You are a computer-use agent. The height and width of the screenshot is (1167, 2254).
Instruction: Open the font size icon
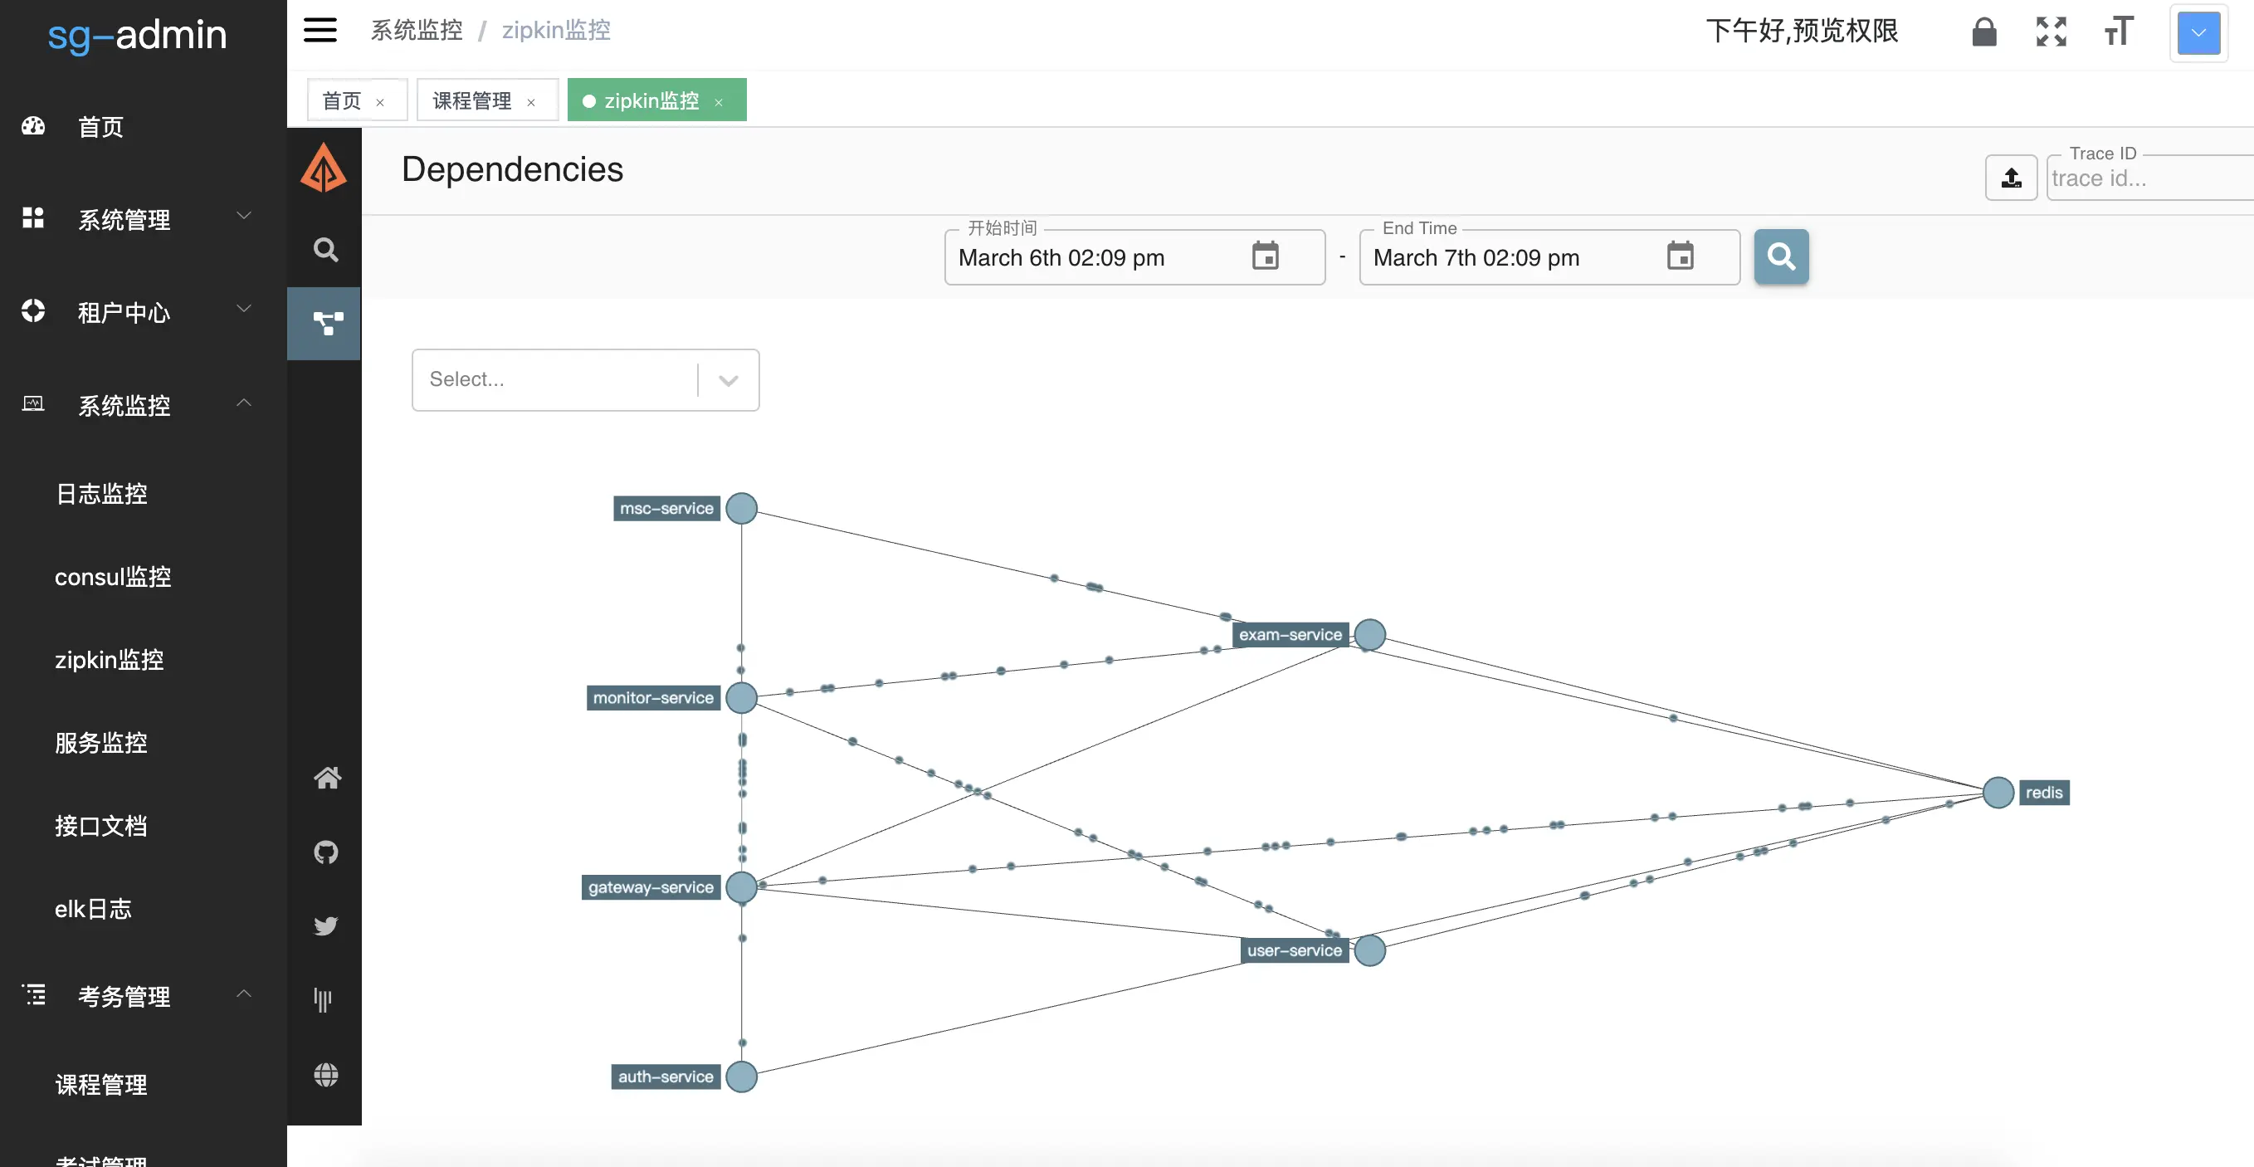(2119, 32)
